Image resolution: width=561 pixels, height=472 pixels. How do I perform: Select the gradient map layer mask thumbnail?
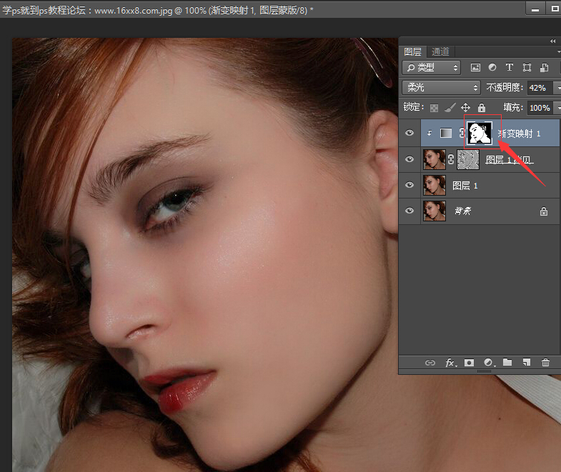480,133
